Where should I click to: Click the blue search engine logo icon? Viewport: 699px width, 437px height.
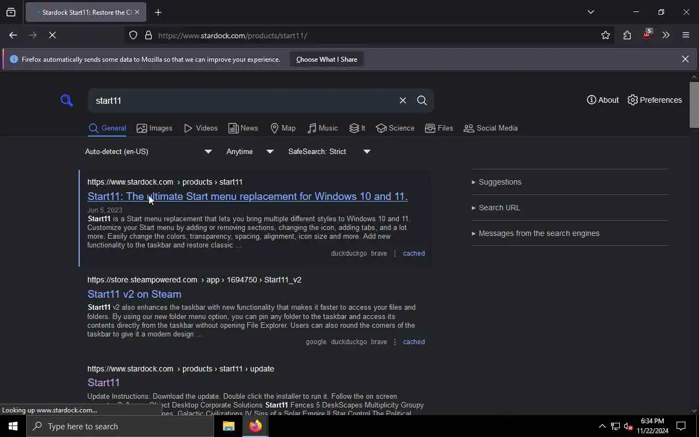coord(67,101)
